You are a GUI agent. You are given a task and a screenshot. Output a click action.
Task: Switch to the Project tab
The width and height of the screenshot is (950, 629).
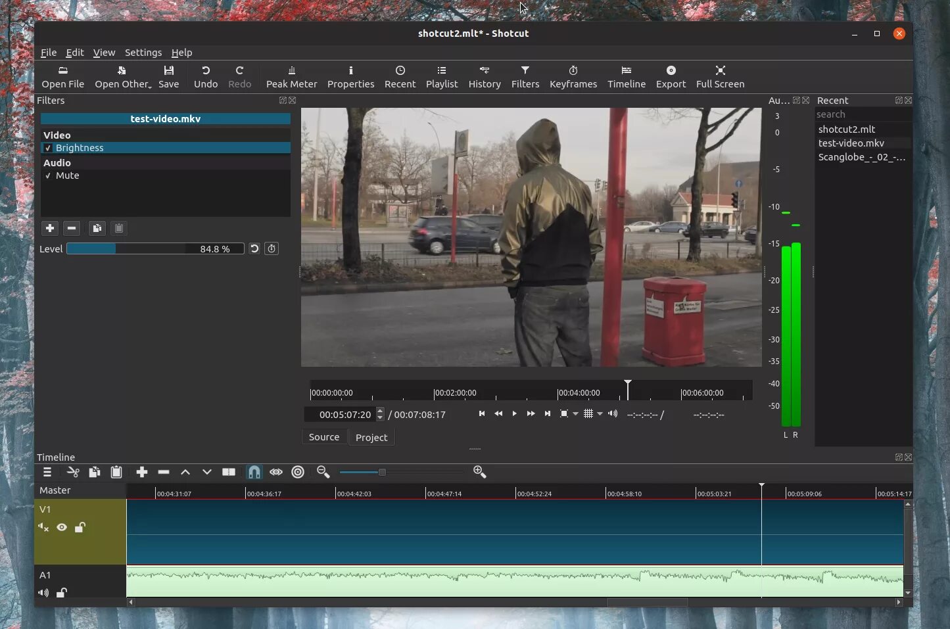[371, 438]
